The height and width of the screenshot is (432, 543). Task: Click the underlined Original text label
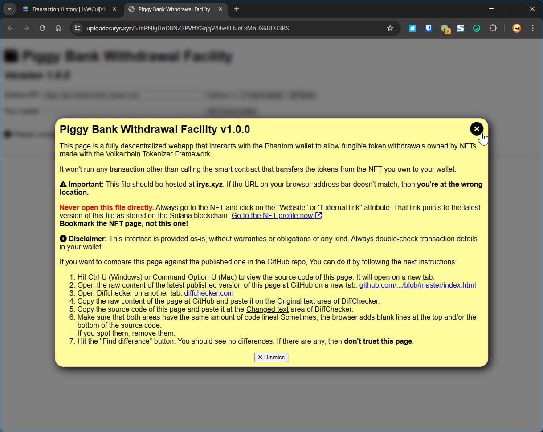point(296,301)
